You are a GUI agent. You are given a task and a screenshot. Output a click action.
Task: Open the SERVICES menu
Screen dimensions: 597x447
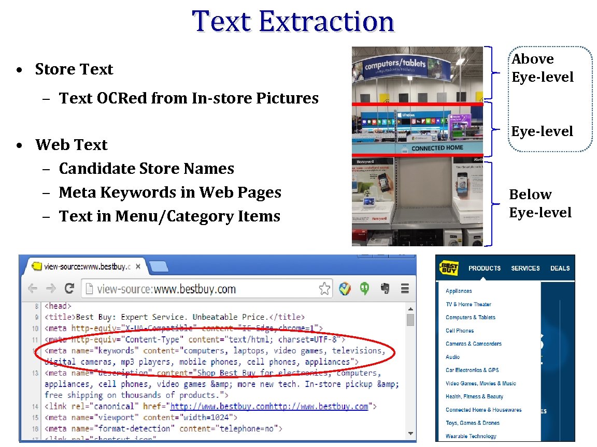525,269
